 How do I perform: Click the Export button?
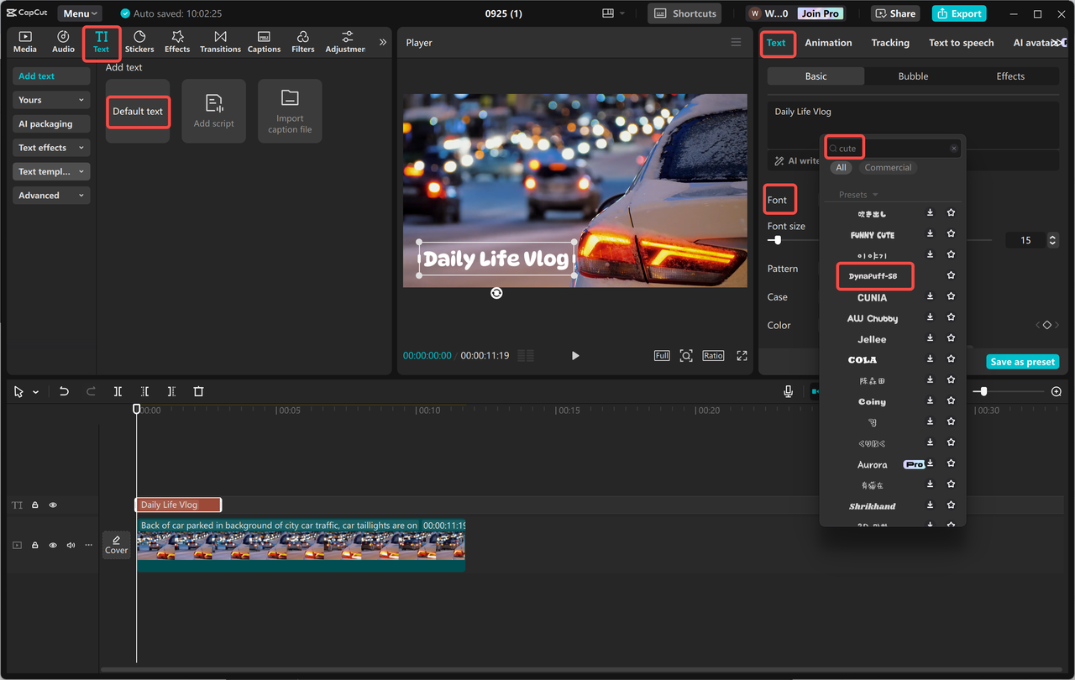958,13
